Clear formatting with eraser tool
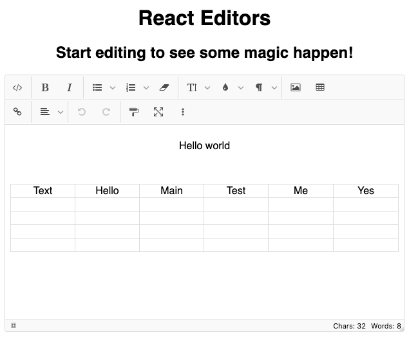Screen dimensions: 409x342 tap(164, 87)
